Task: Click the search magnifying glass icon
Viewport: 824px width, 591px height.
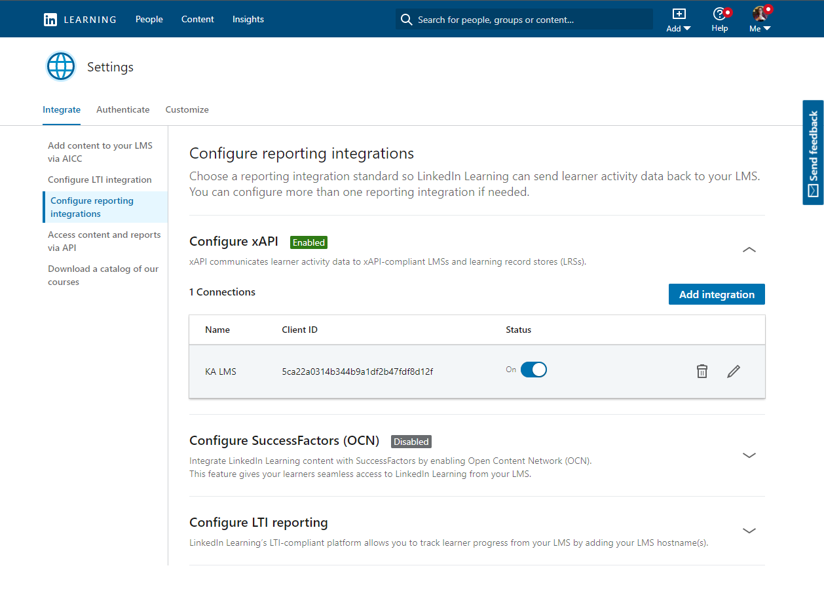Action: click(406, 19)
